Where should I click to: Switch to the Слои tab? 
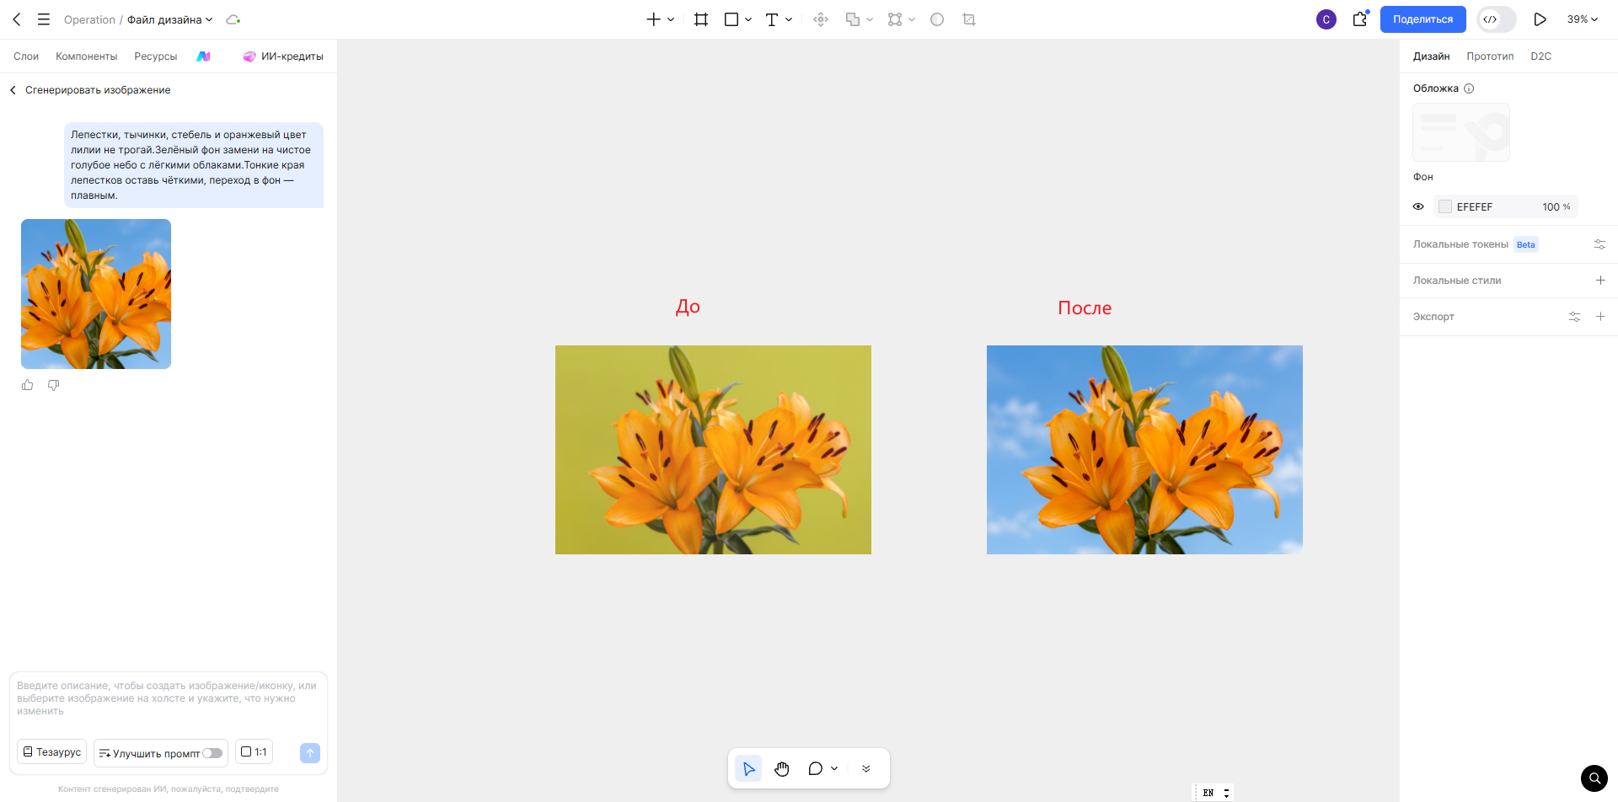(26, 56)
